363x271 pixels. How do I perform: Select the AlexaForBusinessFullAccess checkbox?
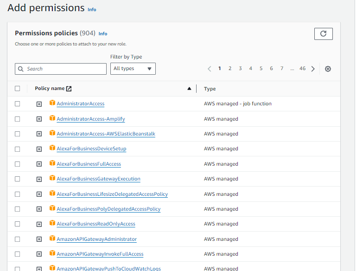(18, 164)
